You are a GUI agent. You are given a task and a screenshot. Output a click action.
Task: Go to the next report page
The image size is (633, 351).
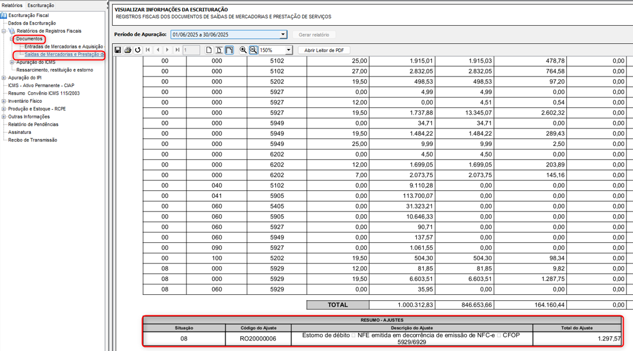point(167,50)
